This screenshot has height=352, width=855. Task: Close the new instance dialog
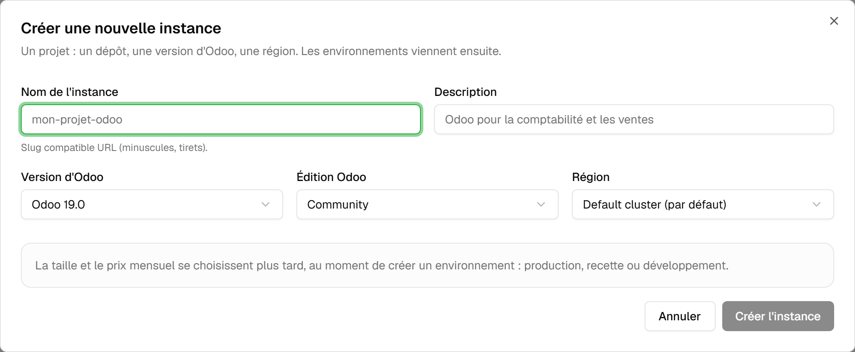click(834, 21)
